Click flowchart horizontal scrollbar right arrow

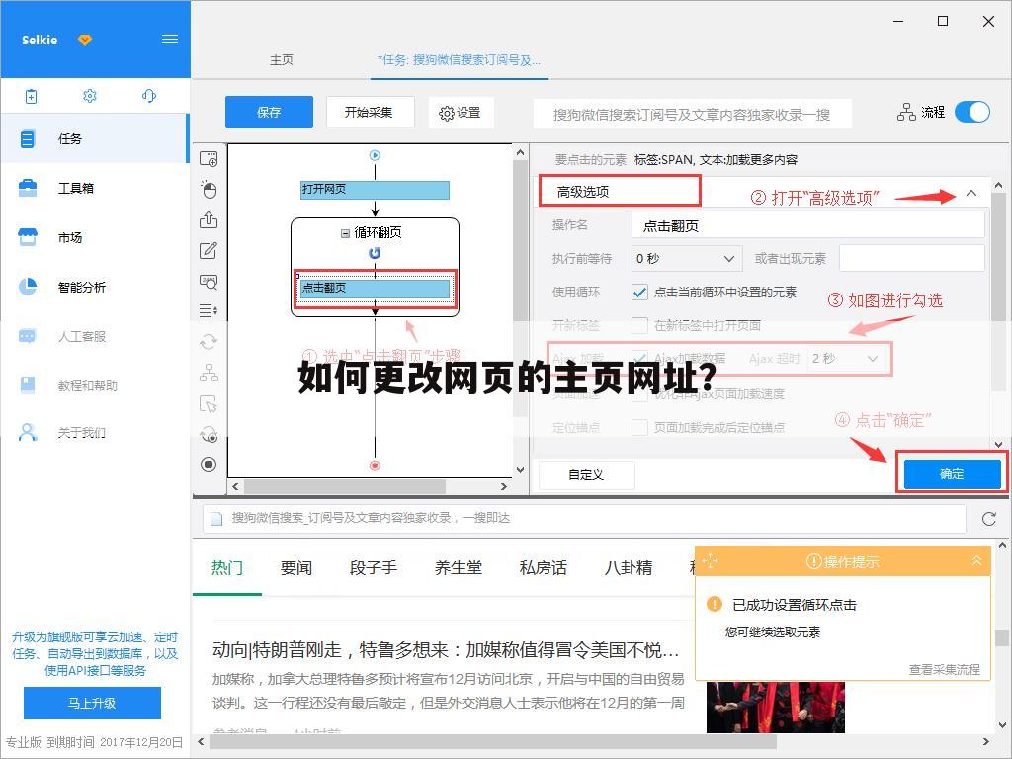(504, 486)
